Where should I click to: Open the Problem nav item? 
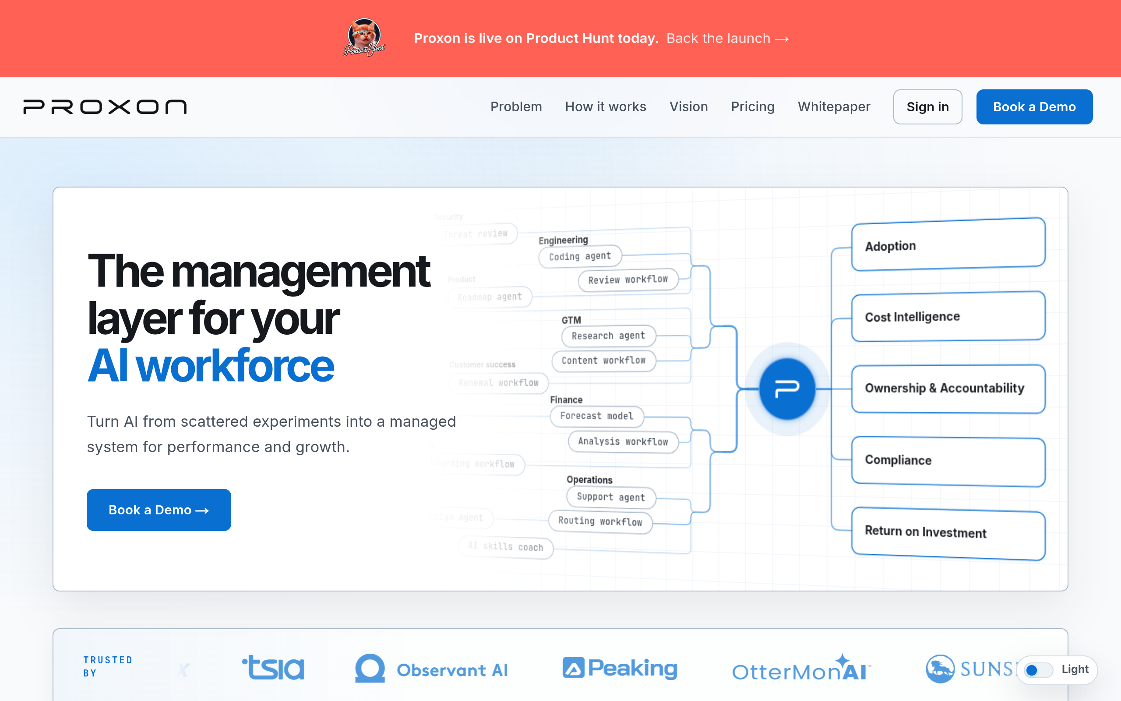coord(516,106)
